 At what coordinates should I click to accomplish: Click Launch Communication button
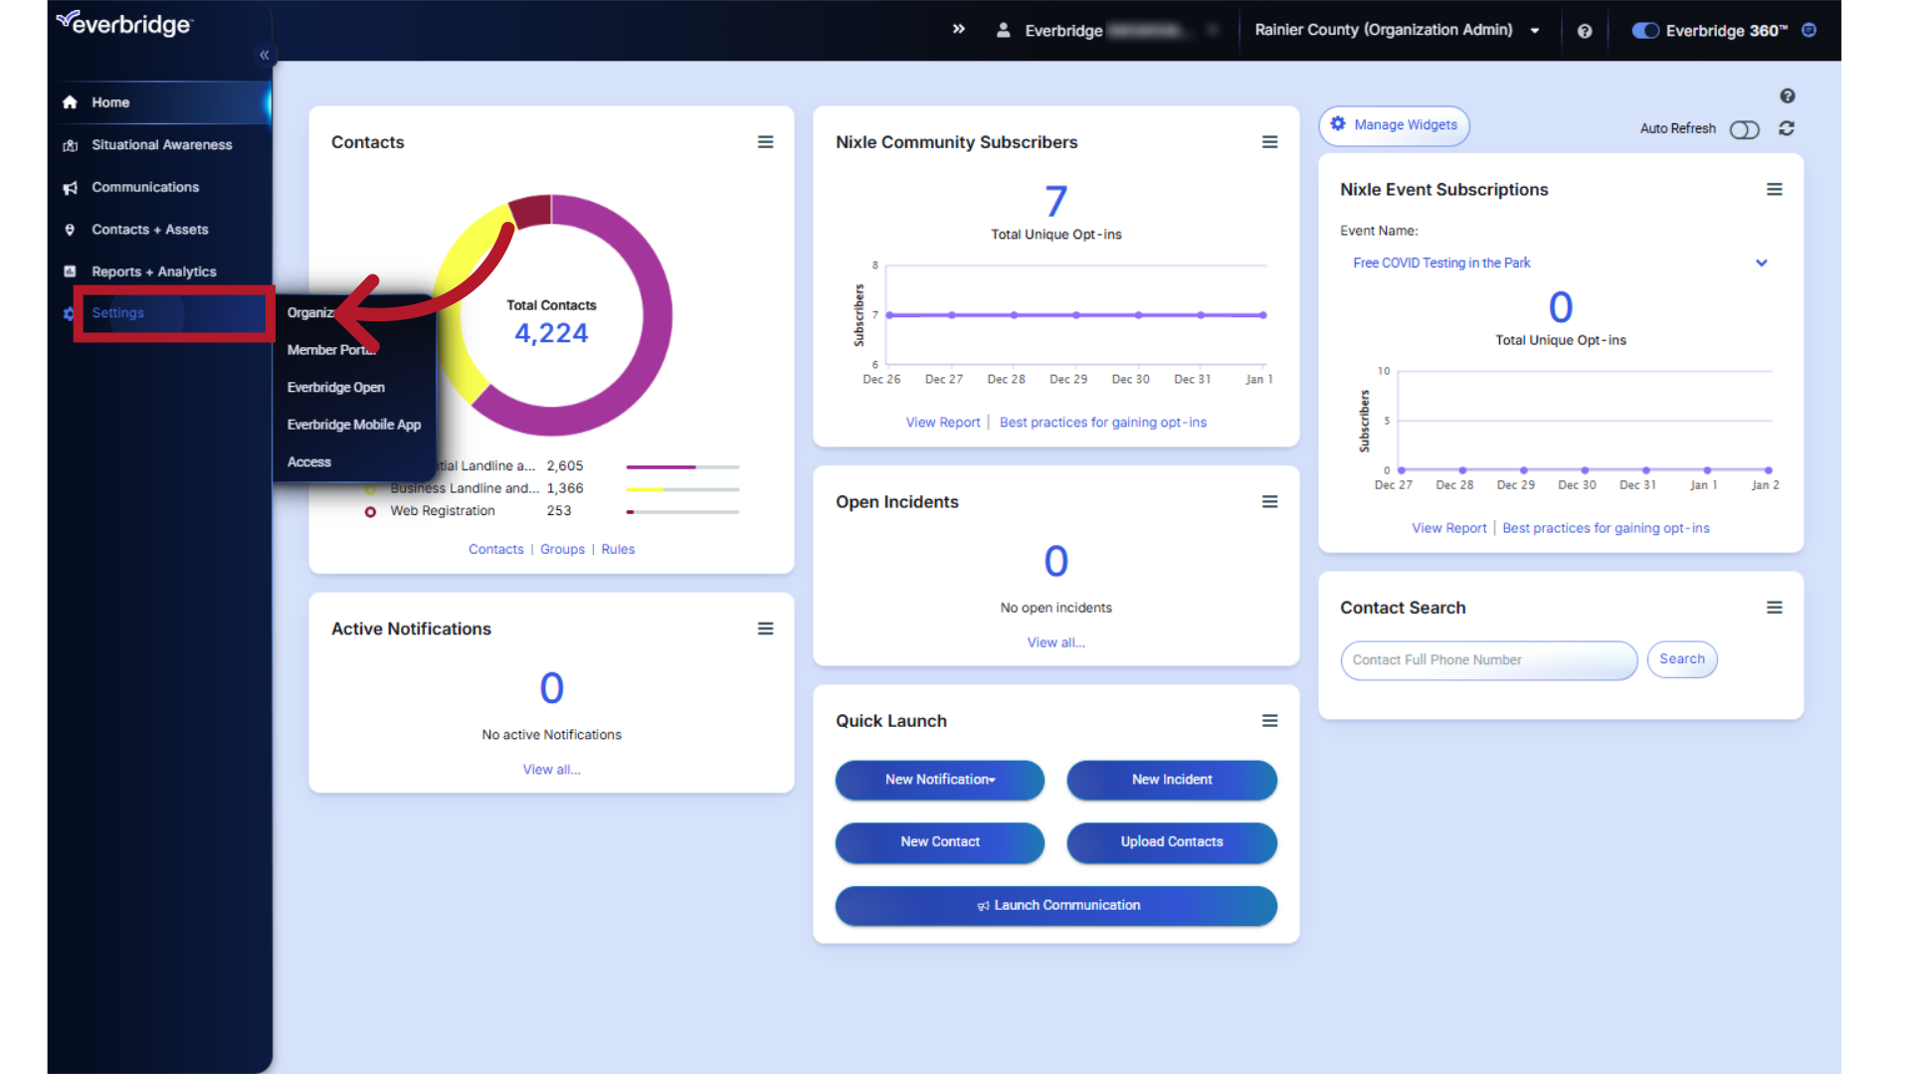(x=1056, y=906)
